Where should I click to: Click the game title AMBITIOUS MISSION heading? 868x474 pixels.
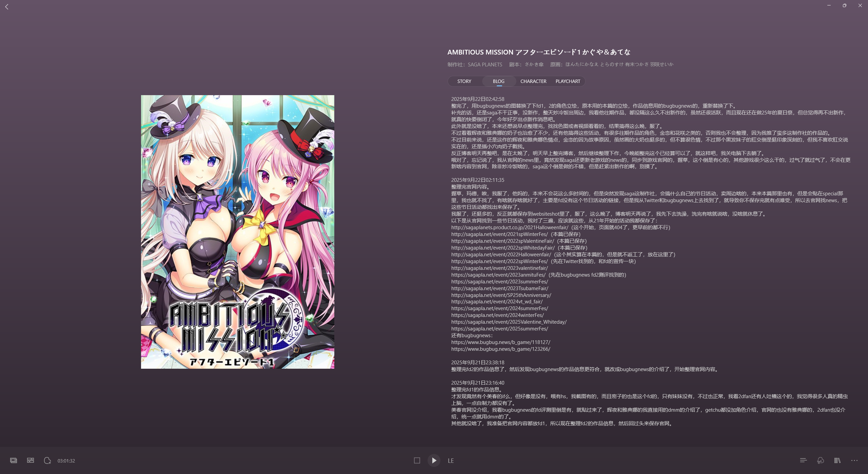click(x=539, y=52)
